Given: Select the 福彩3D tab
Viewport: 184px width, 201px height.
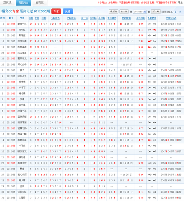Looking at the screenshot, I should coord(23,3).
